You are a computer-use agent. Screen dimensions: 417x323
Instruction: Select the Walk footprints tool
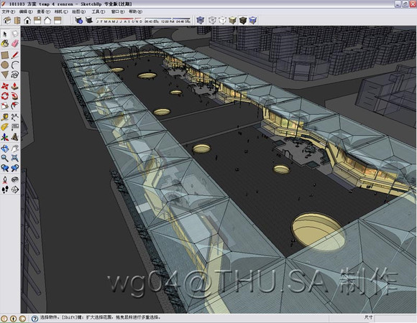[5, 189]
